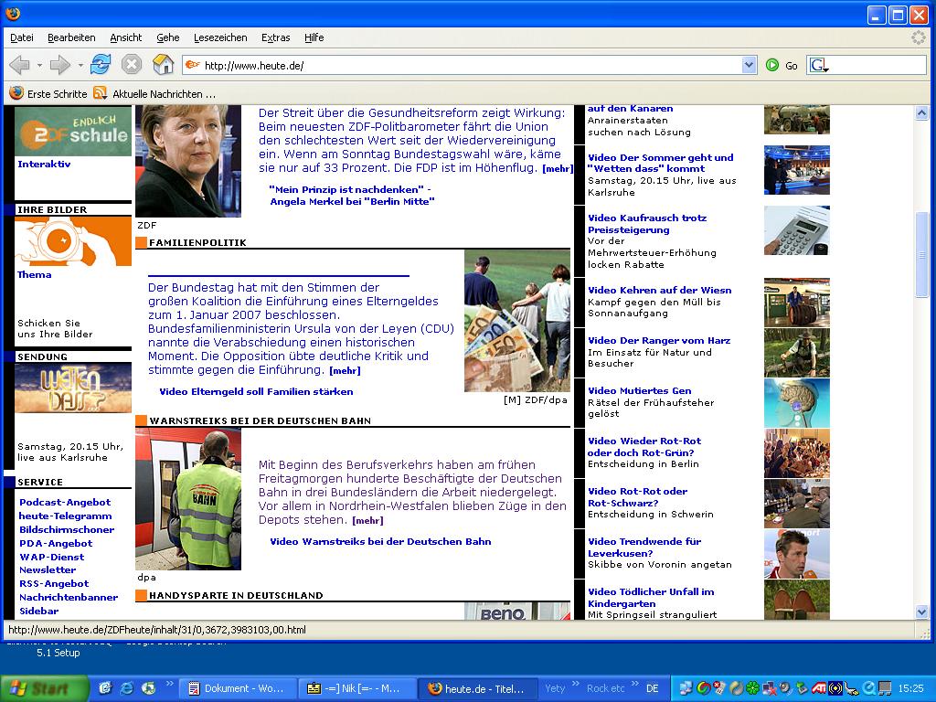Open the Nachrichtenbanner link
This screenshot has width=936, height=702.
point(69,598)
